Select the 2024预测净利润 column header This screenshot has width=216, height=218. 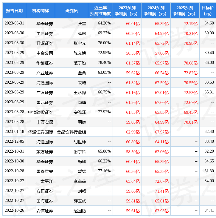(x=156, y=10)
